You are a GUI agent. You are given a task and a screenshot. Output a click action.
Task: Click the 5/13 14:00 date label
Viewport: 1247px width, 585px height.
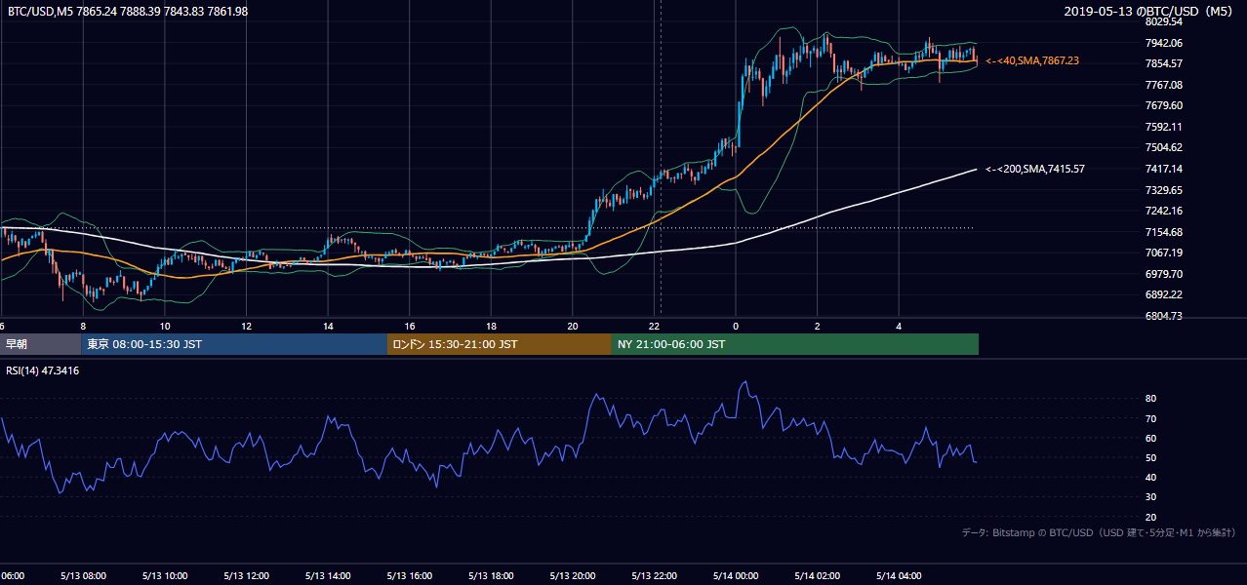(328, 575)
